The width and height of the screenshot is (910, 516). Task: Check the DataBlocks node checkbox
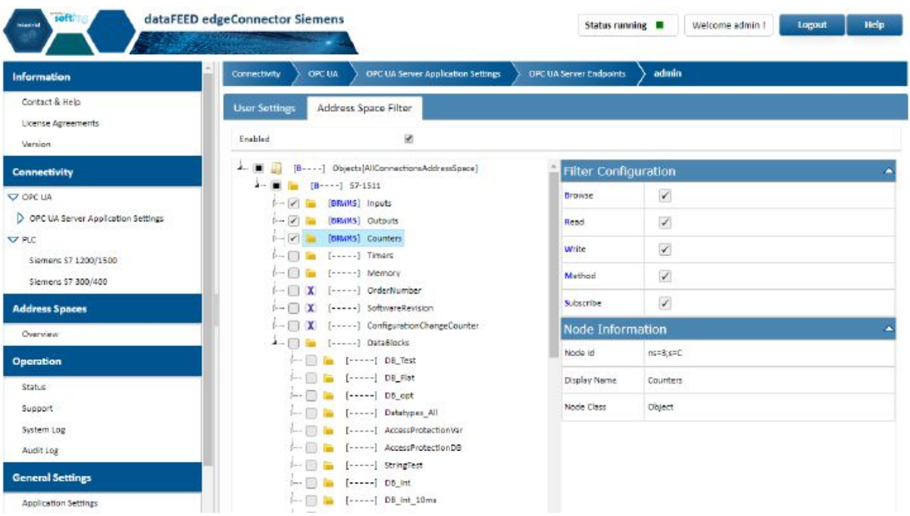(293, 343)
